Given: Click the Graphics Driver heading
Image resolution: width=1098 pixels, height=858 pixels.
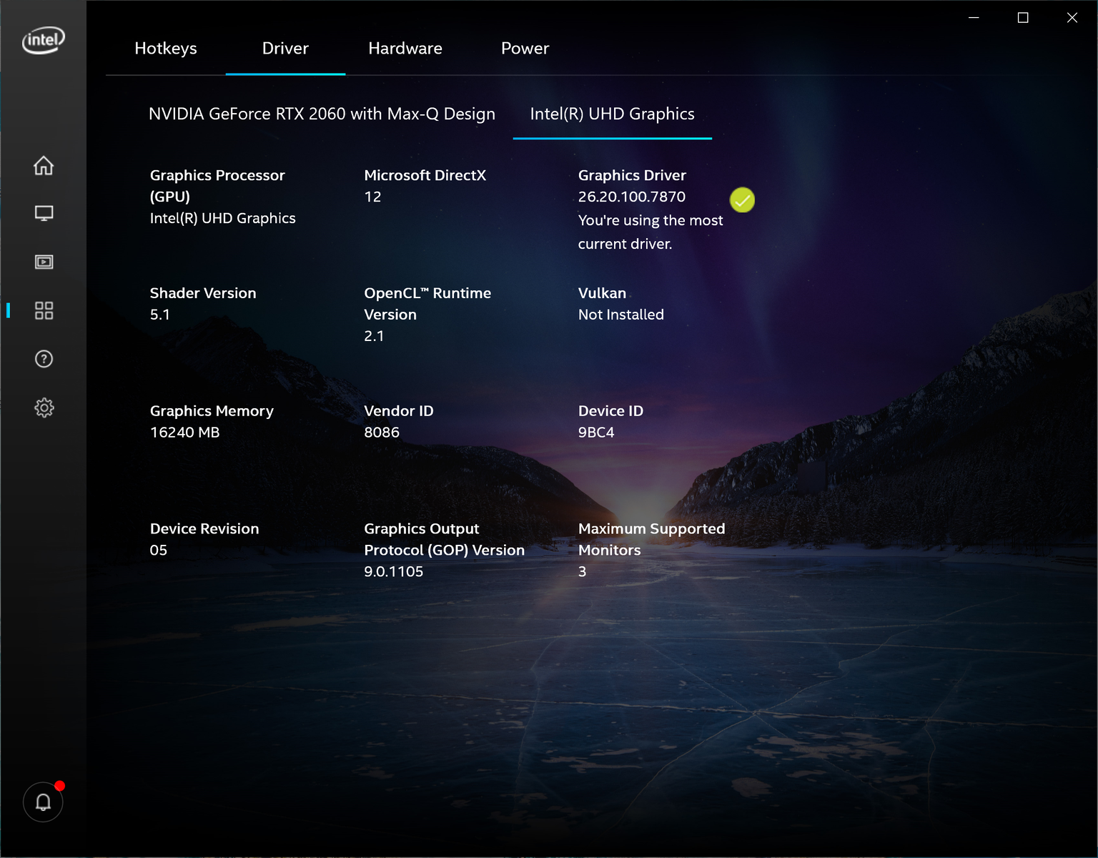Looking at the screenshot, I should coord(632,175).
